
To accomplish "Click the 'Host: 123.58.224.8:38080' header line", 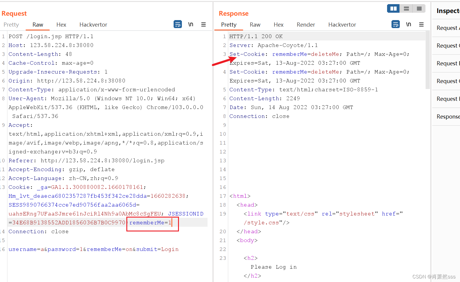I will click(51, 45).
